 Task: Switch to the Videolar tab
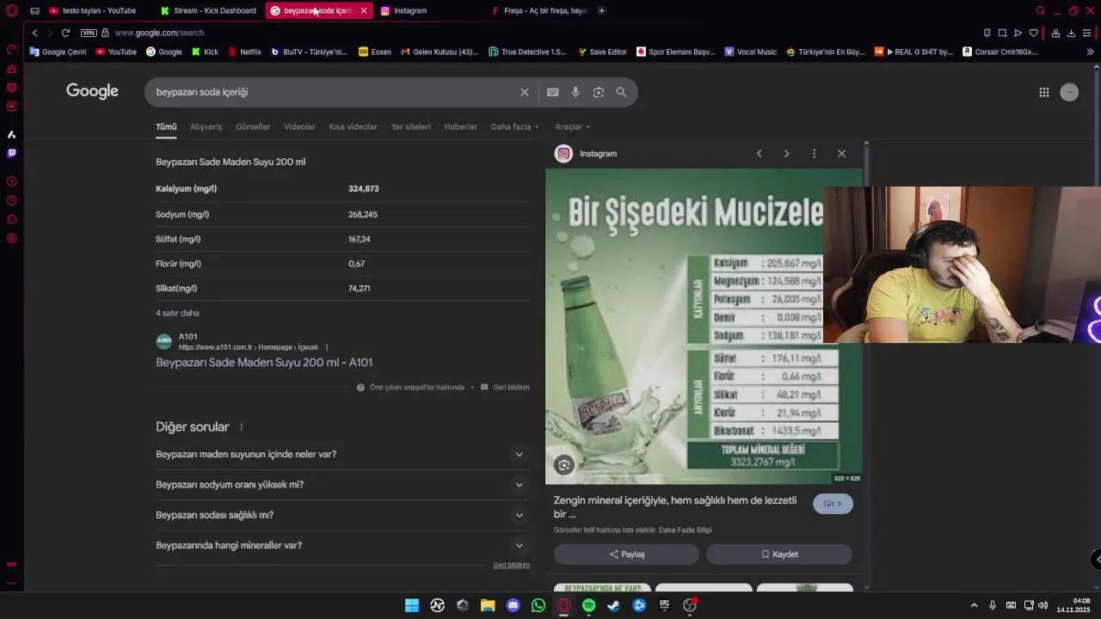[299, 126]
